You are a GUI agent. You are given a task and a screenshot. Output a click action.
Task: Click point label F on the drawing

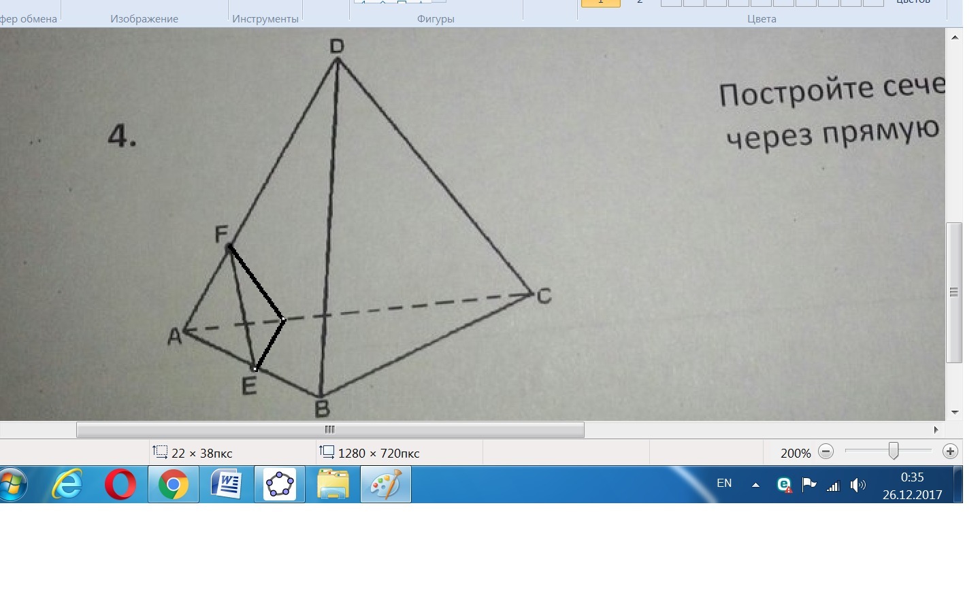(221, 235)
